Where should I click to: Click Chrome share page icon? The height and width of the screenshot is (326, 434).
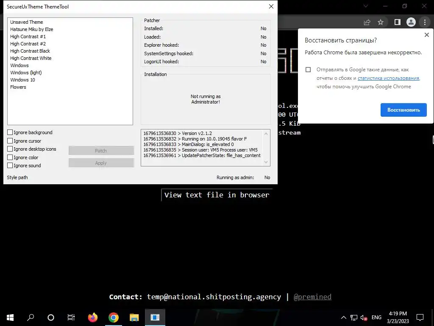pyautogui.click(x=367, y=22)
